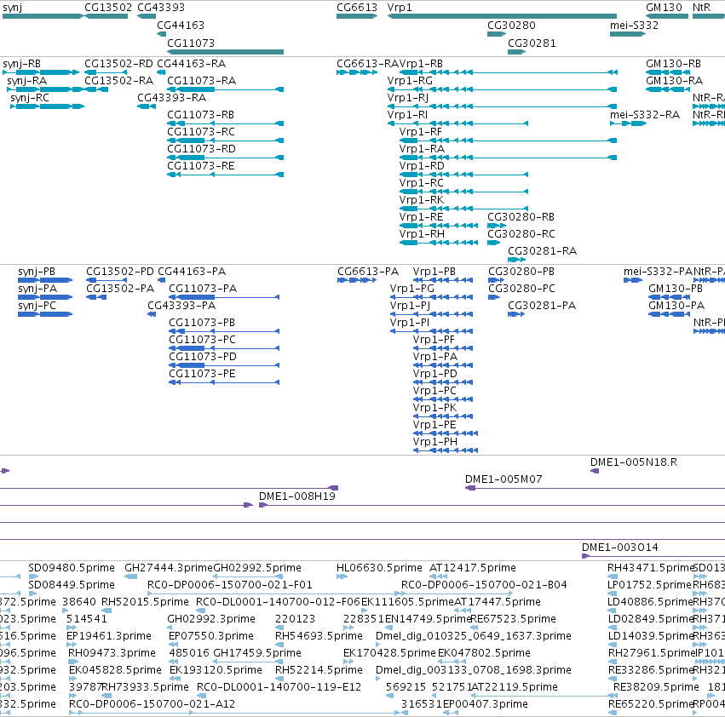Select the mei-S332-RA transcript label

(645, 115)
